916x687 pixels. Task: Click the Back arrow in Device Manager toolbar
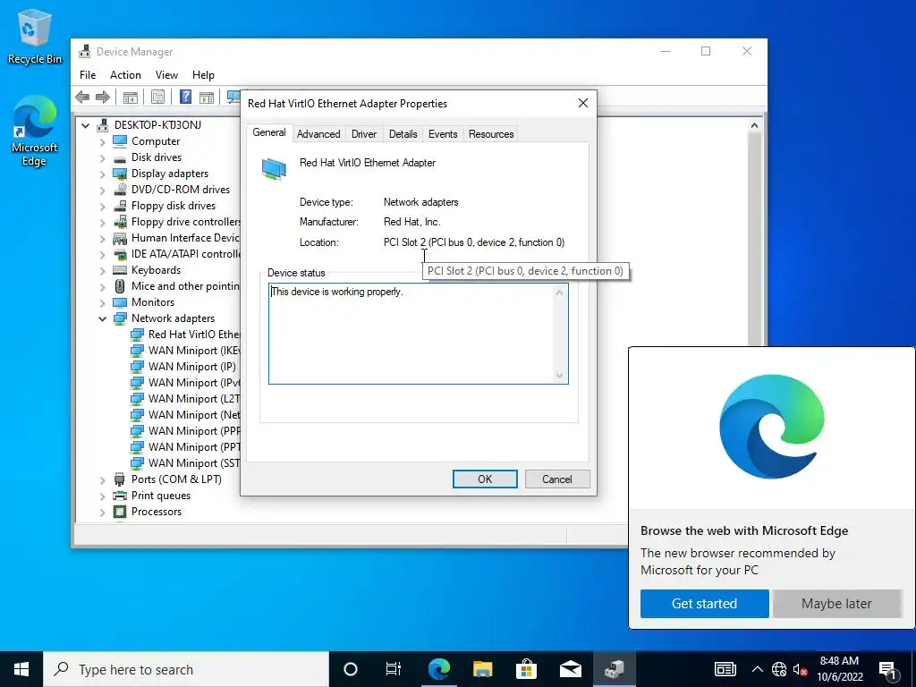pyautogui.click(x=82, y=97)
